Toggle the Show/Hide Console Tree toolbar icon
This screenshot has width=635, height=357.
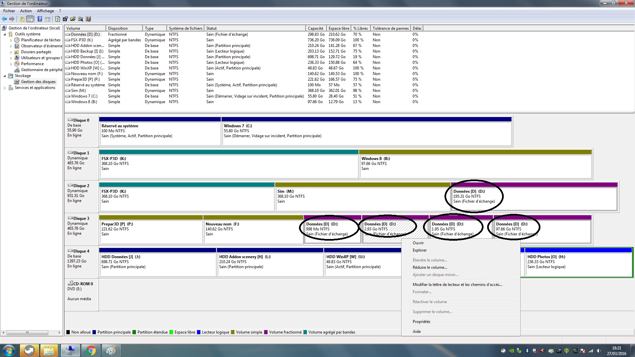click(x=30, y=19)
